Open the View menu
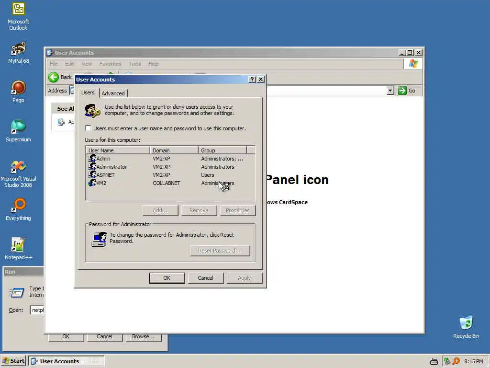The height and width of the screenshot is (368, 490). [x=87, y=64]
